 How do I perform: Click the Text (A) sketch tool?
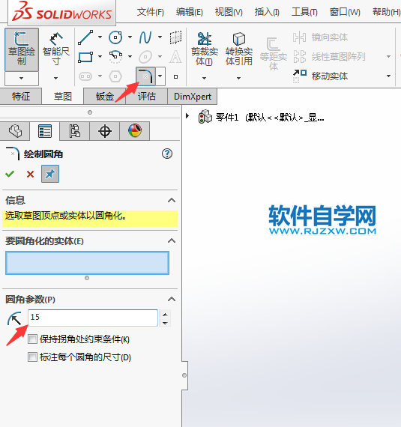[x=175, y=57]
